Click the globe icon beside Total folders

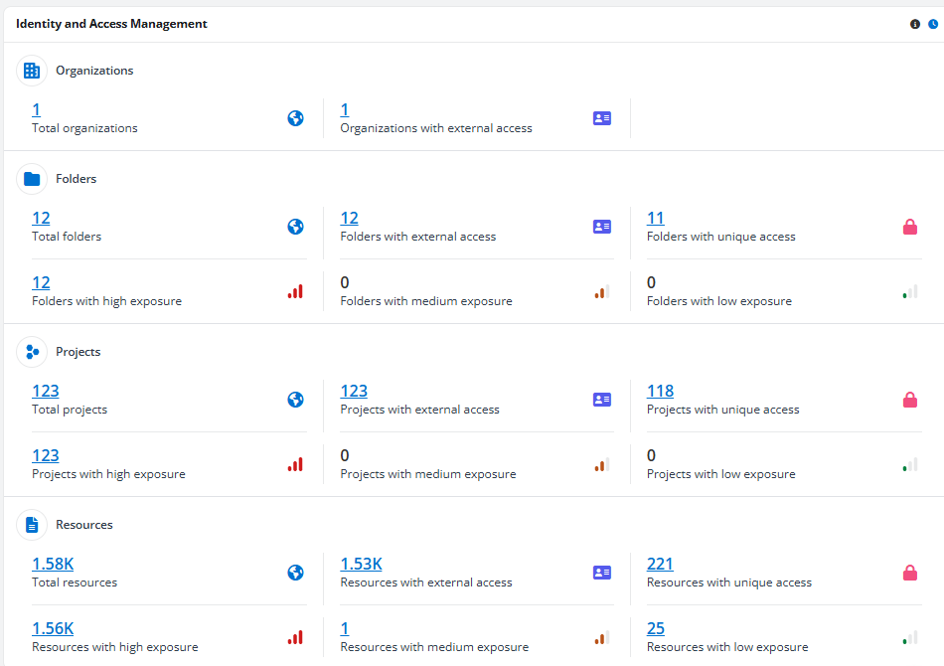295,226
